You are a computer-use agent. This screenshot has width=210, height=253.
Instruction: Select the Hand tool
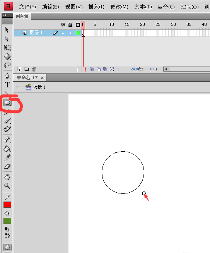[7, 177]
